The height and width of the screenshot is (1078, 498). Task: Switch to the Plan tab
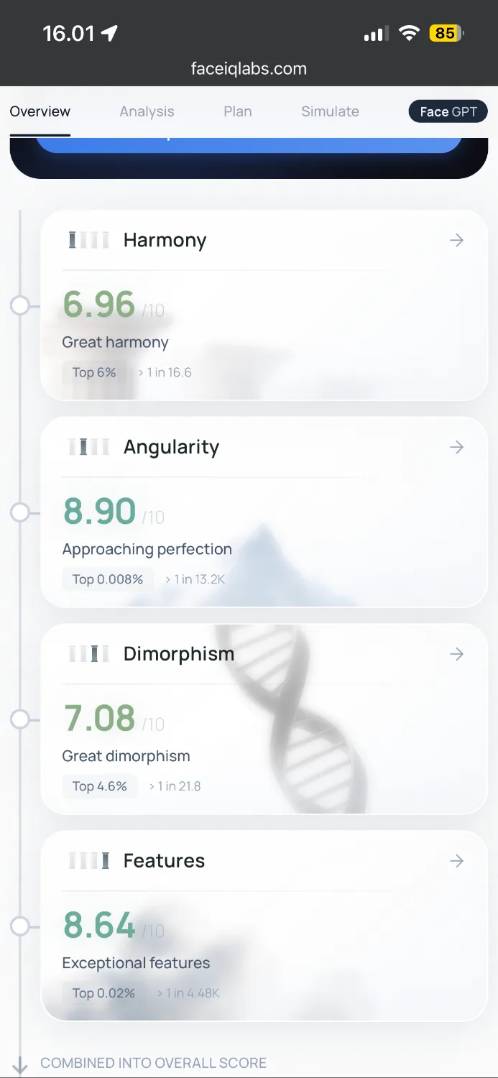[237, 111]
